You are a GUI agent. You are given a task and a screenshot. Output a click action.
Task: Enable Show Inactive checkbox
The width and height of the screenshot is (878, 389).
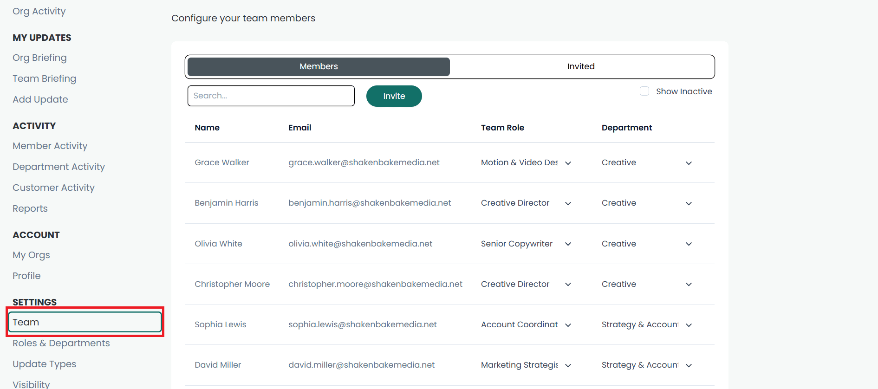[644, 91]
